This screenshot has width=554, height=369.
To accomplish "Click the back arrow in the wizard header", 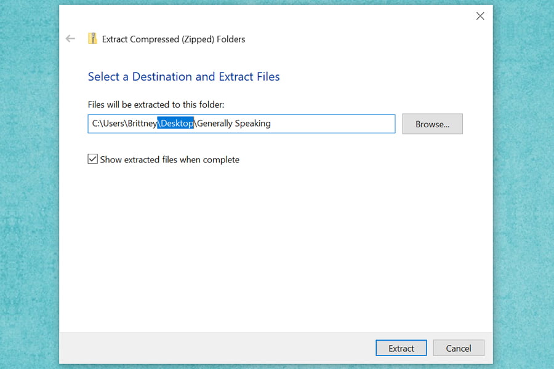I will (x=70, y=39).
